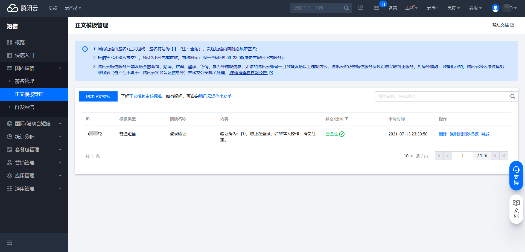Viewport: 525px width, 252px height.
Task: Expand 套餐包管理 section
Action: (x=34, y=150)
